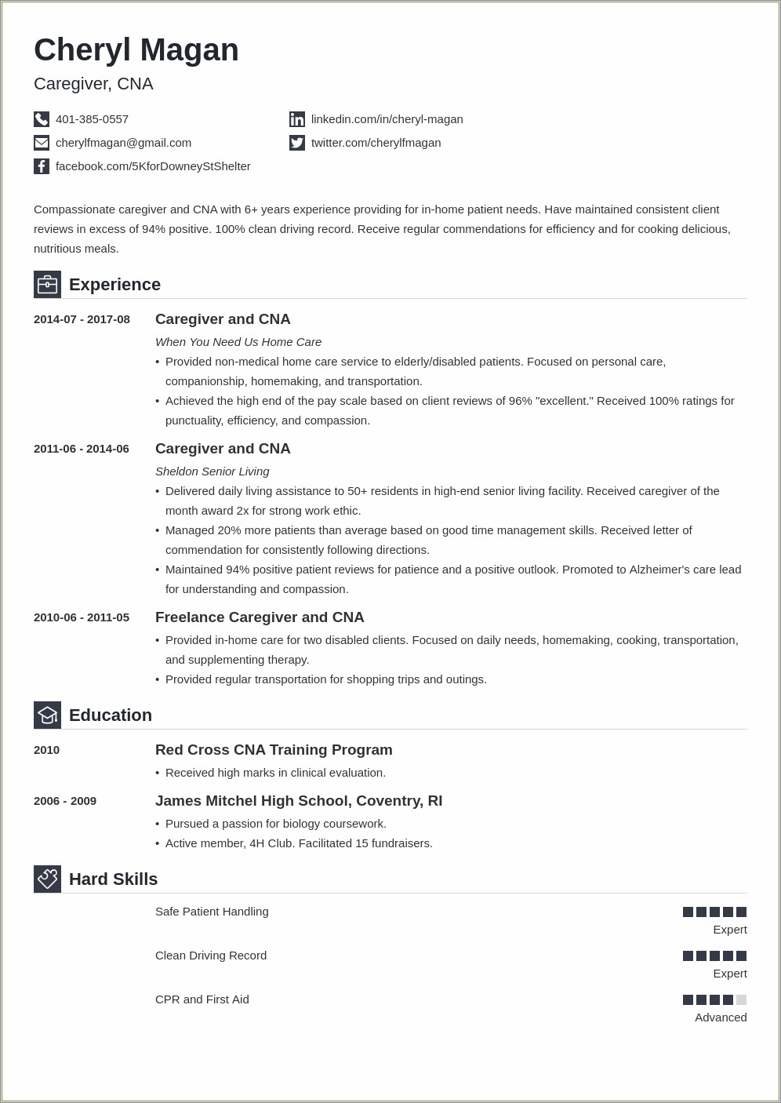
Task: Click the Cheryl Magan name heading
Action: 136,50
